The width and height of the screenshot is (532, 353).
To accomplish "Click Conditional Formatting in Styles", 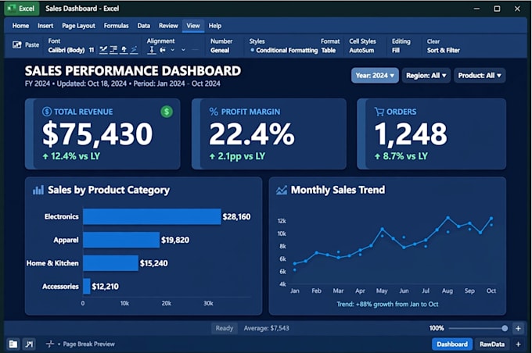I will (x=286, y=51).
